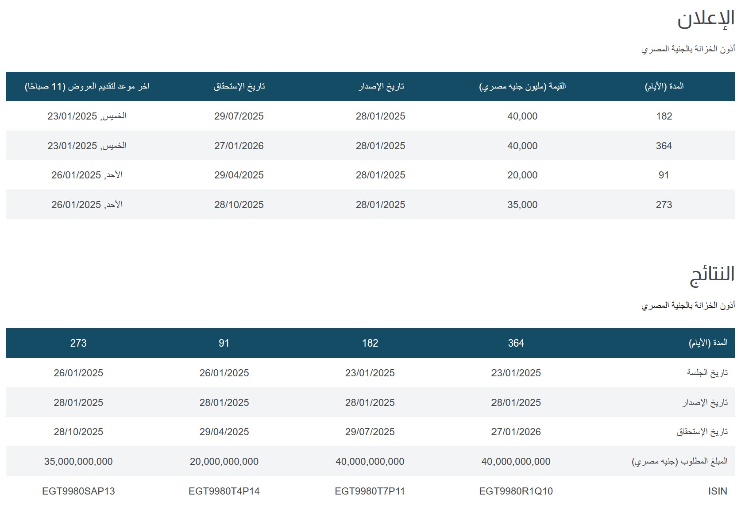Click the 40,000 value in the 182-day row
This screenshot has width=741, height=518.
[522, 116]
